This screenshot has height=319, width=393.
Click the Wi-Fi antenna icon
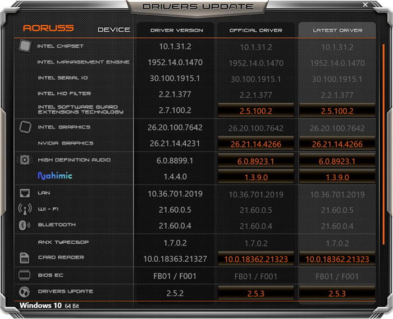[x=25, y=209]
